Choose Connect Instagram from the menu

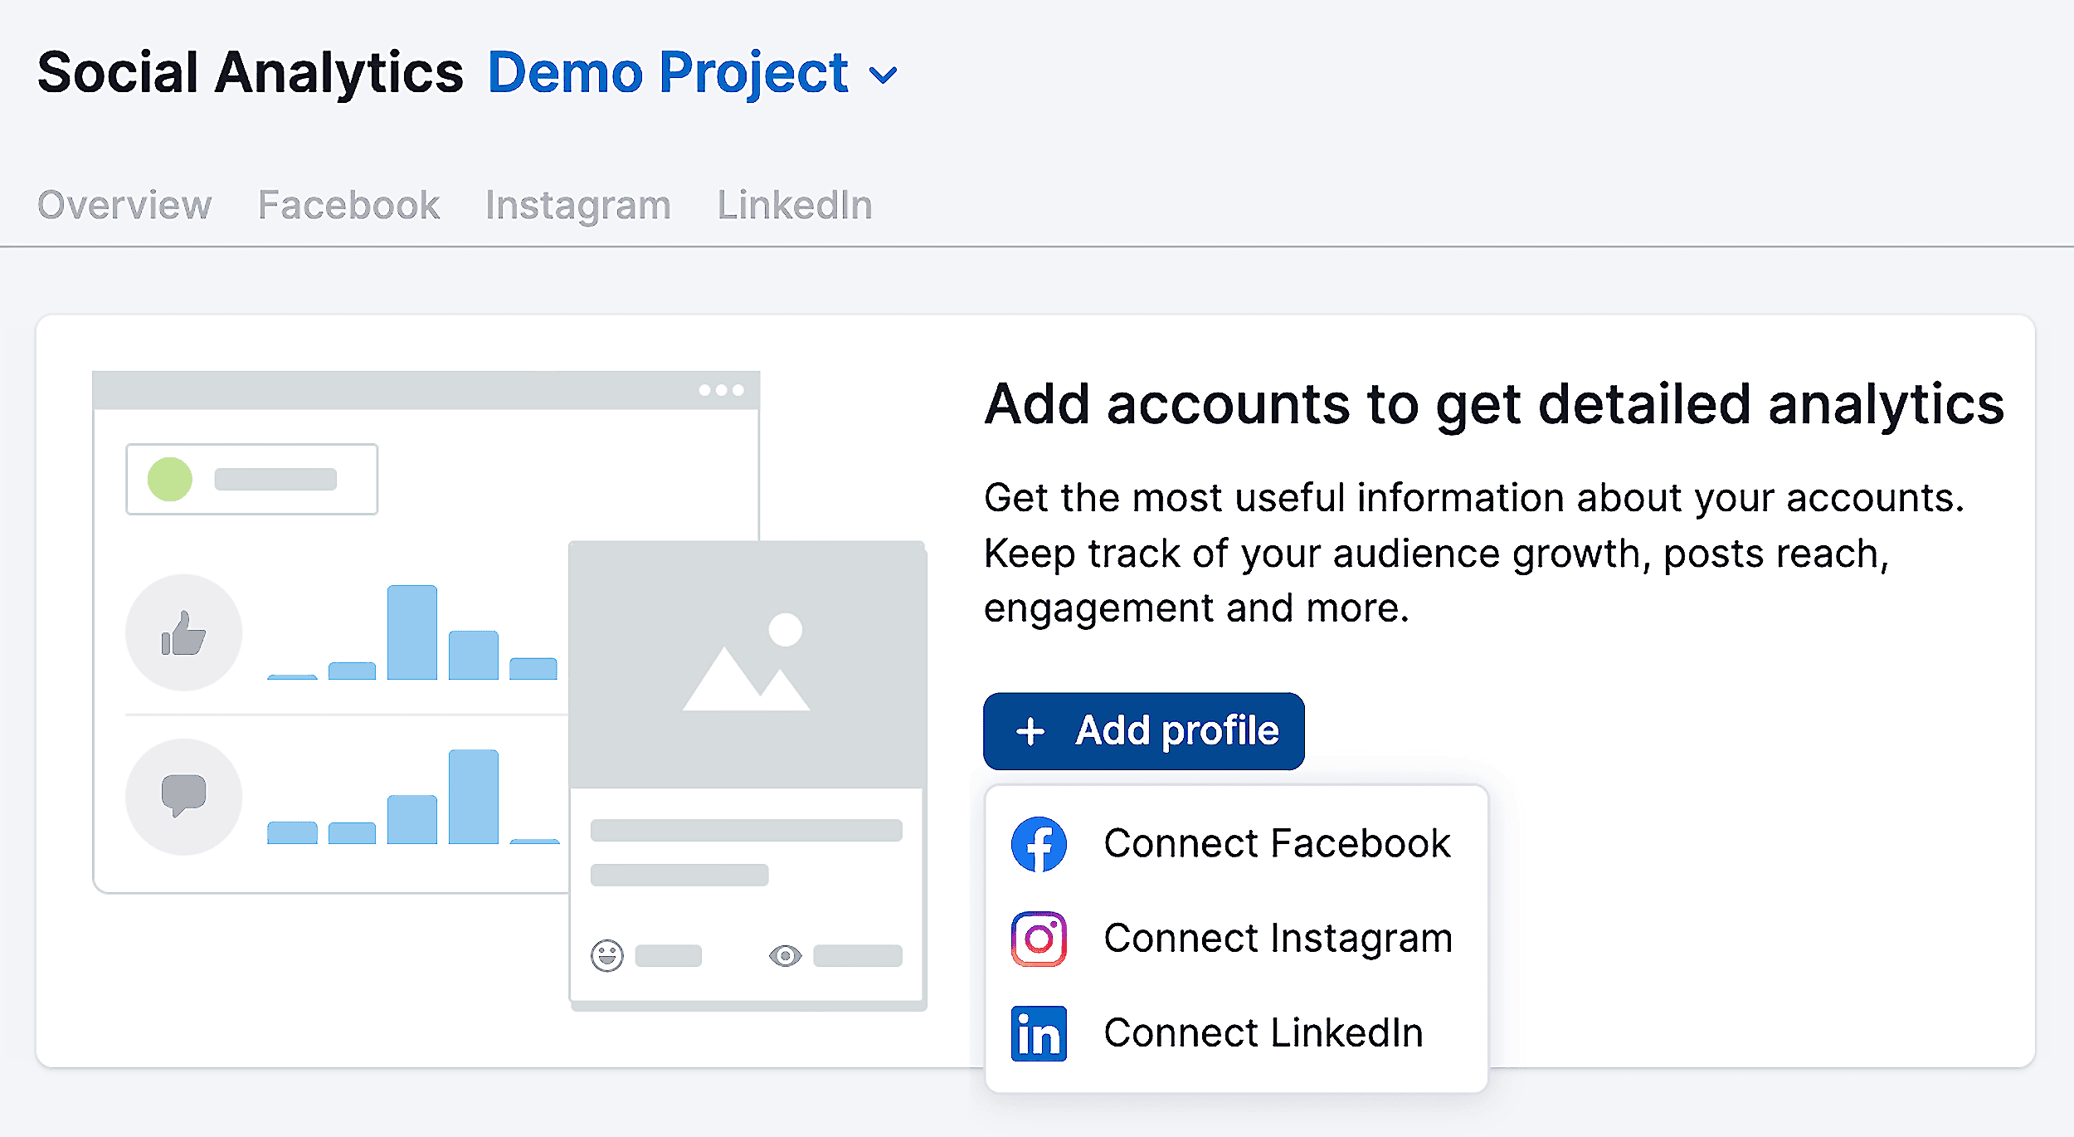(x=1236, y=939)
